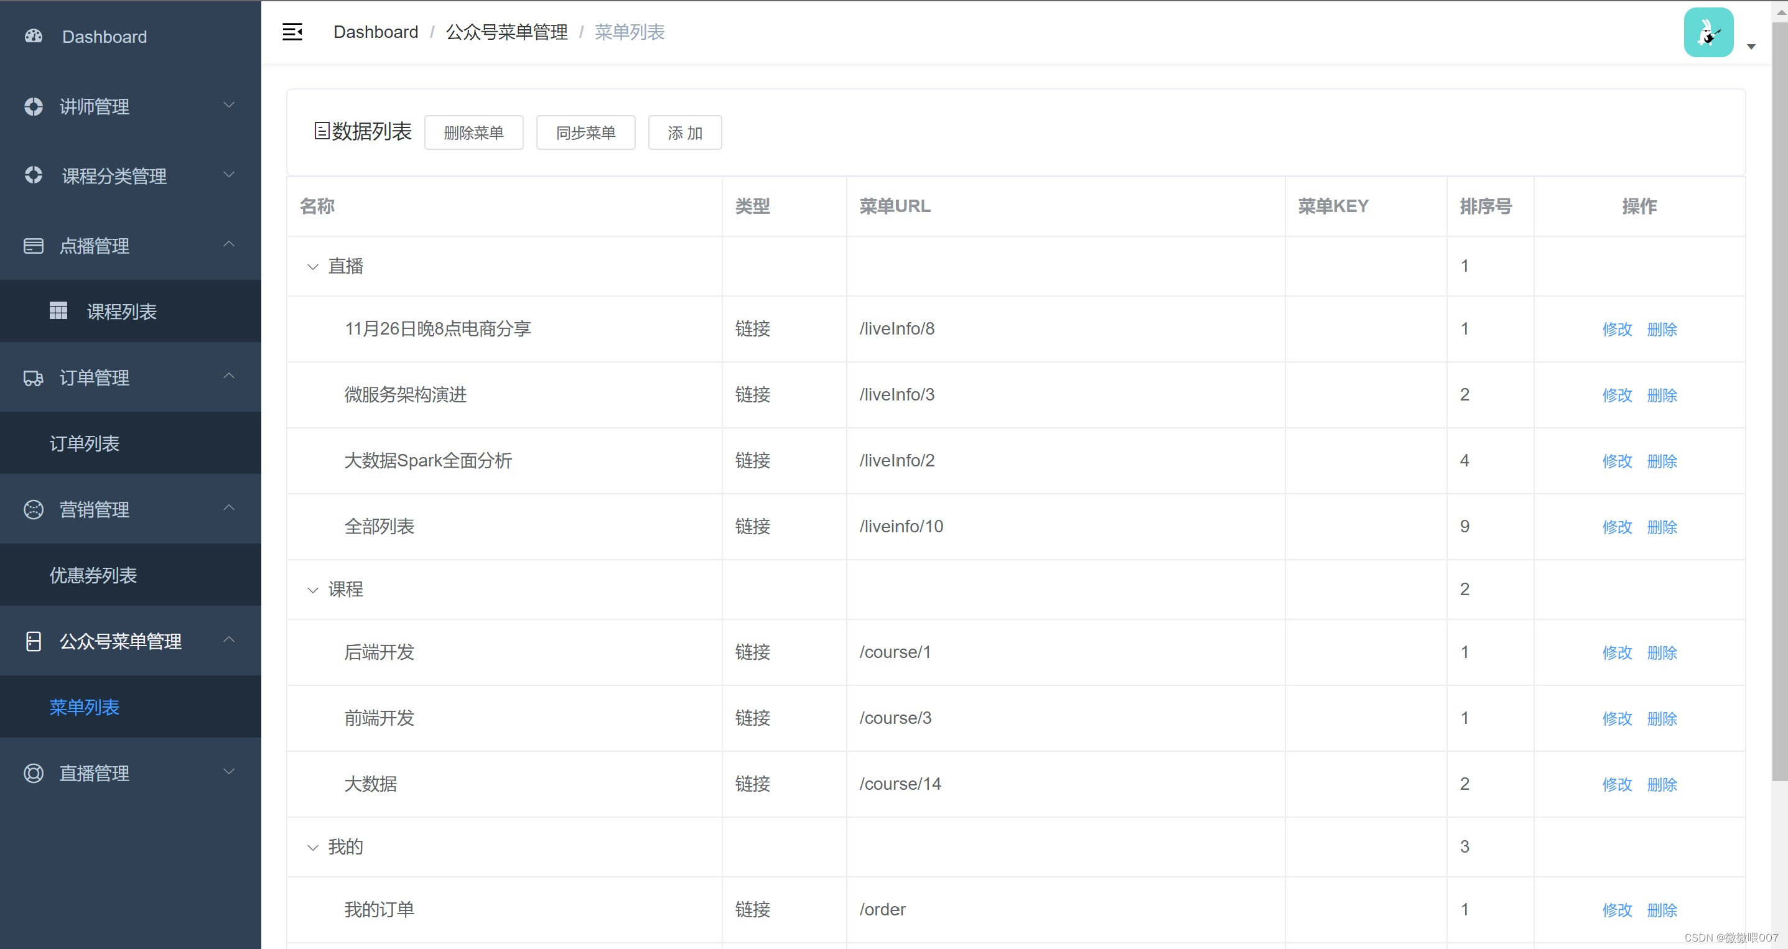Screen dimensions: 1788x949
Task: Click the 同步菜单 button
Action: pyautogui.click(x=585, y=132)
